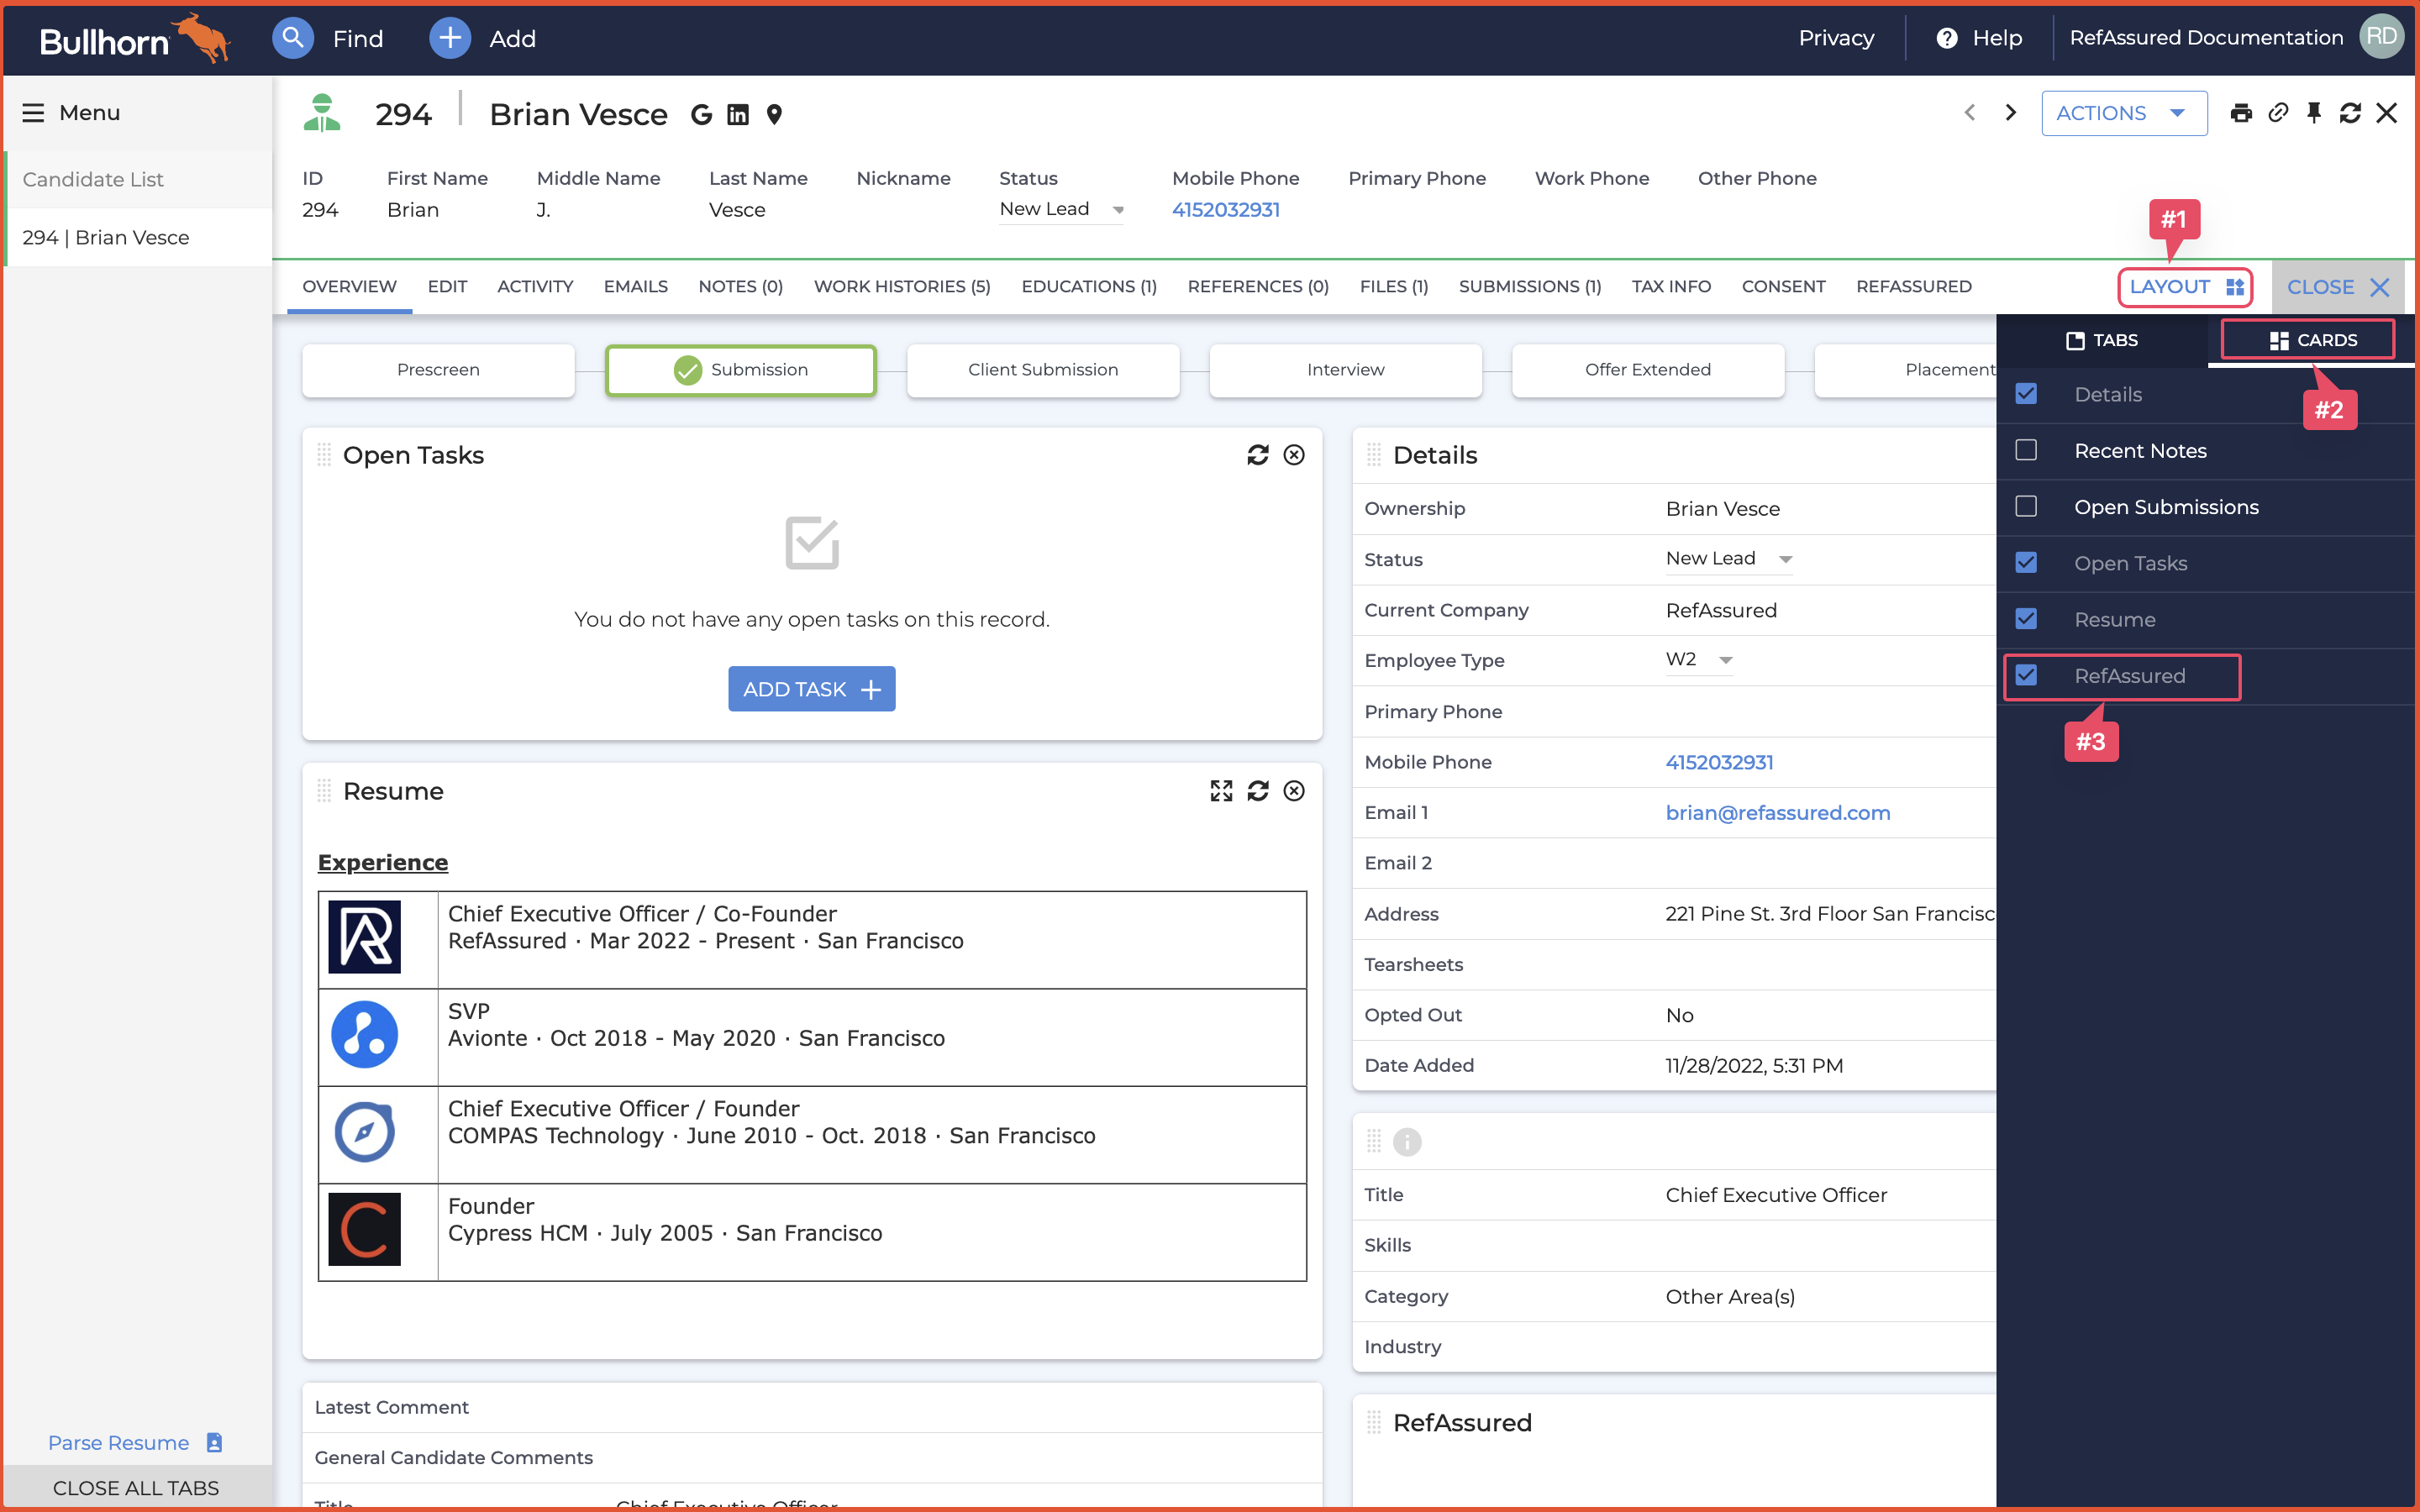Open the Status dropdown showing New Lead
The width and height of the screenshot is (2420, 1512).
click(x=1118, y=209)
